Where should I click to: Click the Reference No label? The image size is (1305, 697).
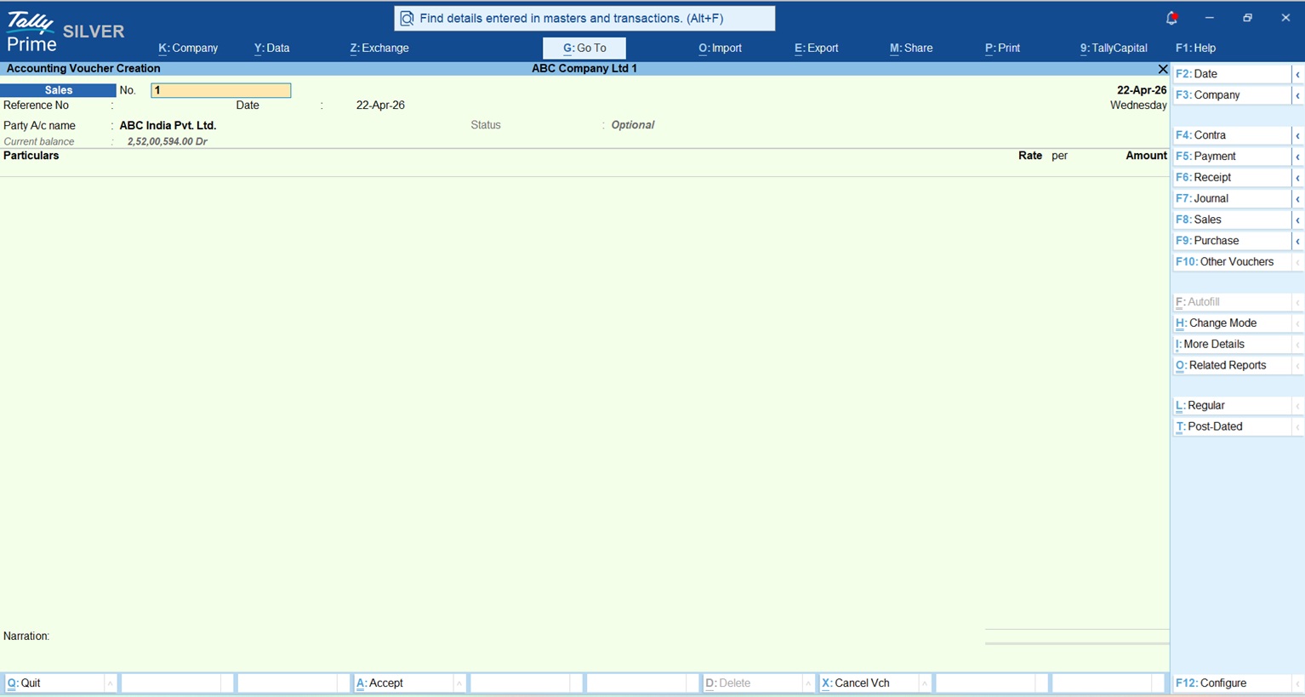tap(36, 106)
